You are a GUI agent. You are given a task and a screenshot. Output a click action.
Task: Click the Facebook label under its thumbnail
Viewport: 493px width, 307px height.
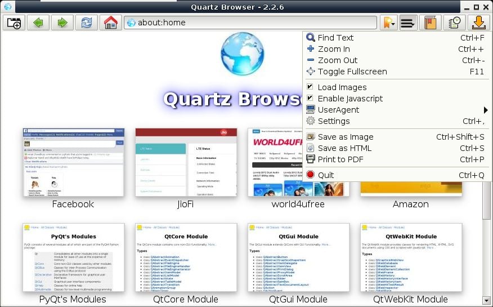pyautogui.click(x=73, y=204)
